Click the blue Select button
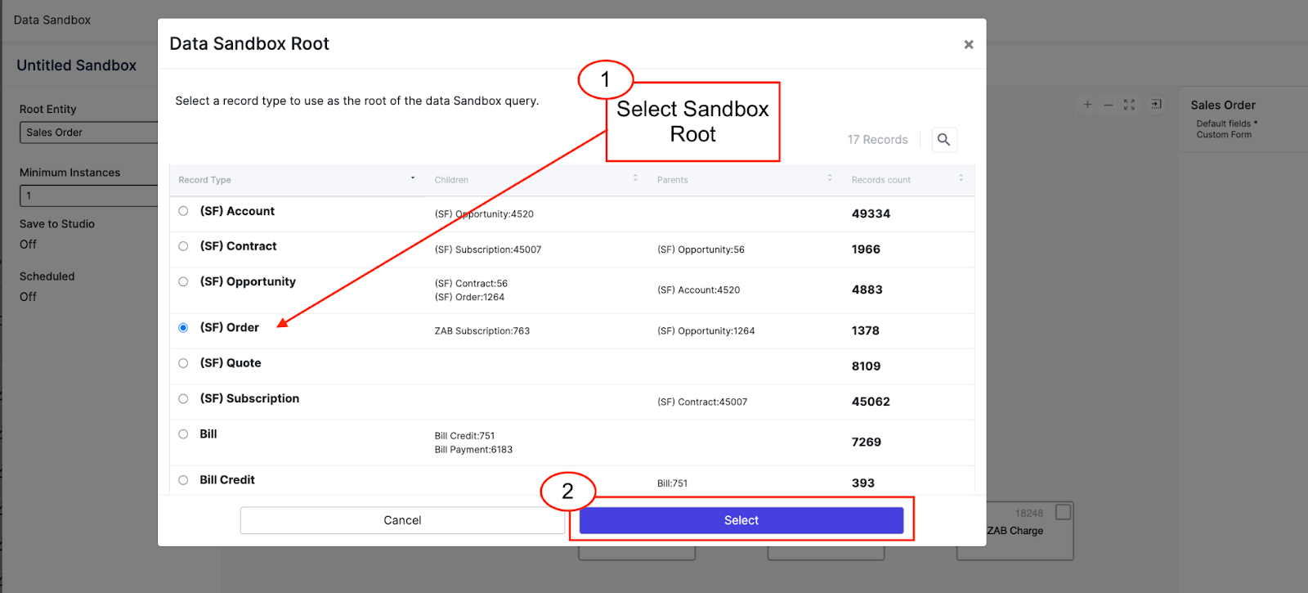The height and width of the screenshot is (593, 1308). [x=741, y=520]
